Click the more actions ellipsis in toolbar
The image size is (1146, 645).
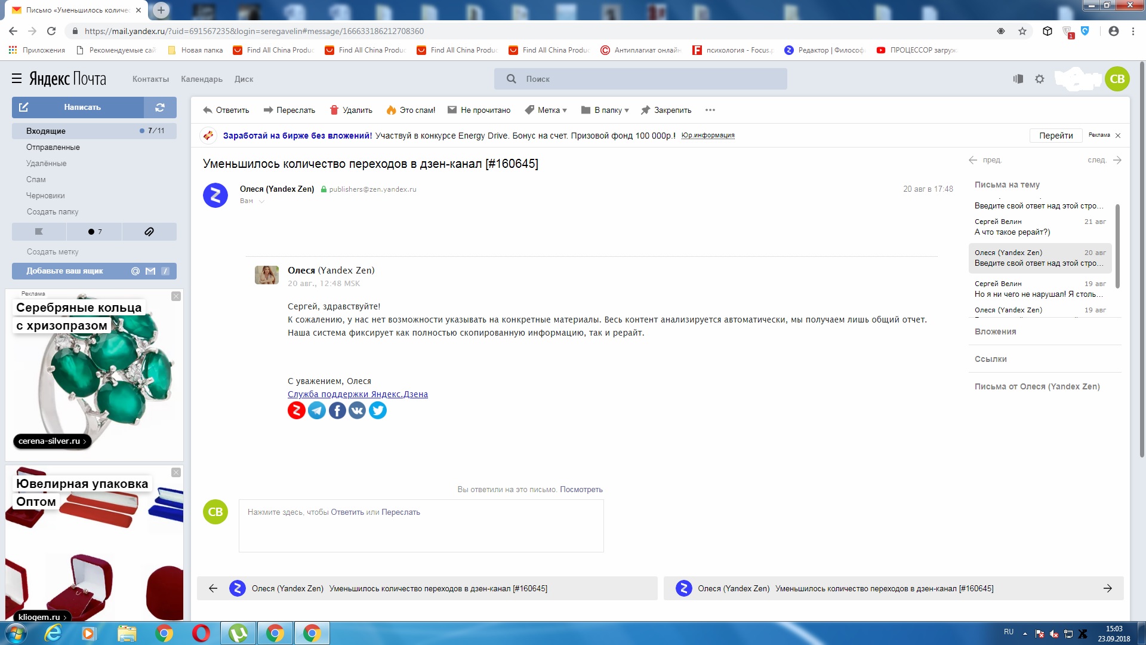click(x=710, y=110)
